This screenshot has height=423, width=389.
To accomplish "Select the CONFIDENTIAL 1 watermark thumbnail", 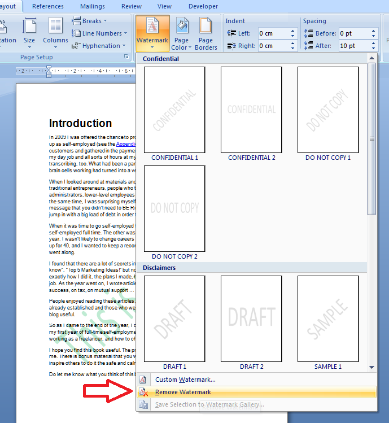I will coord(174,110).
